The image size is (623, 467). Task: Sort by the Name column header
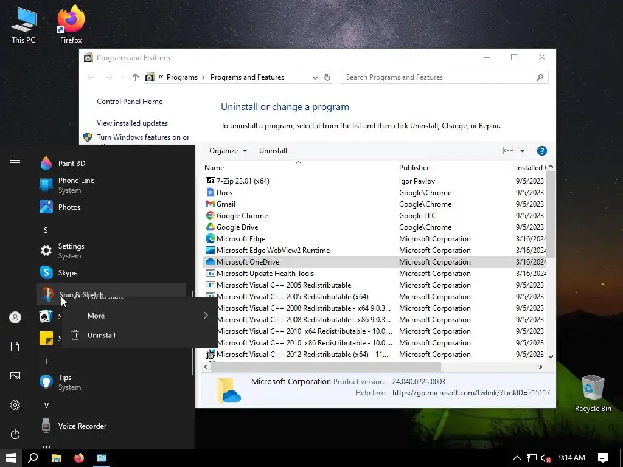[x=298, y=168]
